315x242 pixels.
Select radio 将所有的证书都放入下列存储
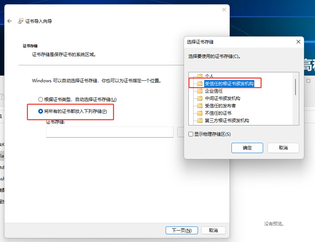pos(40,111)
